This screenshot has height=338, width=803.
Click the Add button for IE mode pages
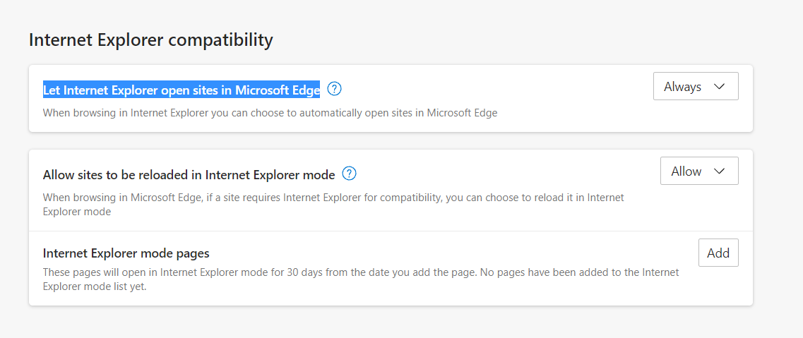point(718,253)
